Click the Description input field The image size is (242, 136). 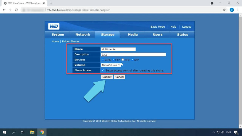pos(133,54)
